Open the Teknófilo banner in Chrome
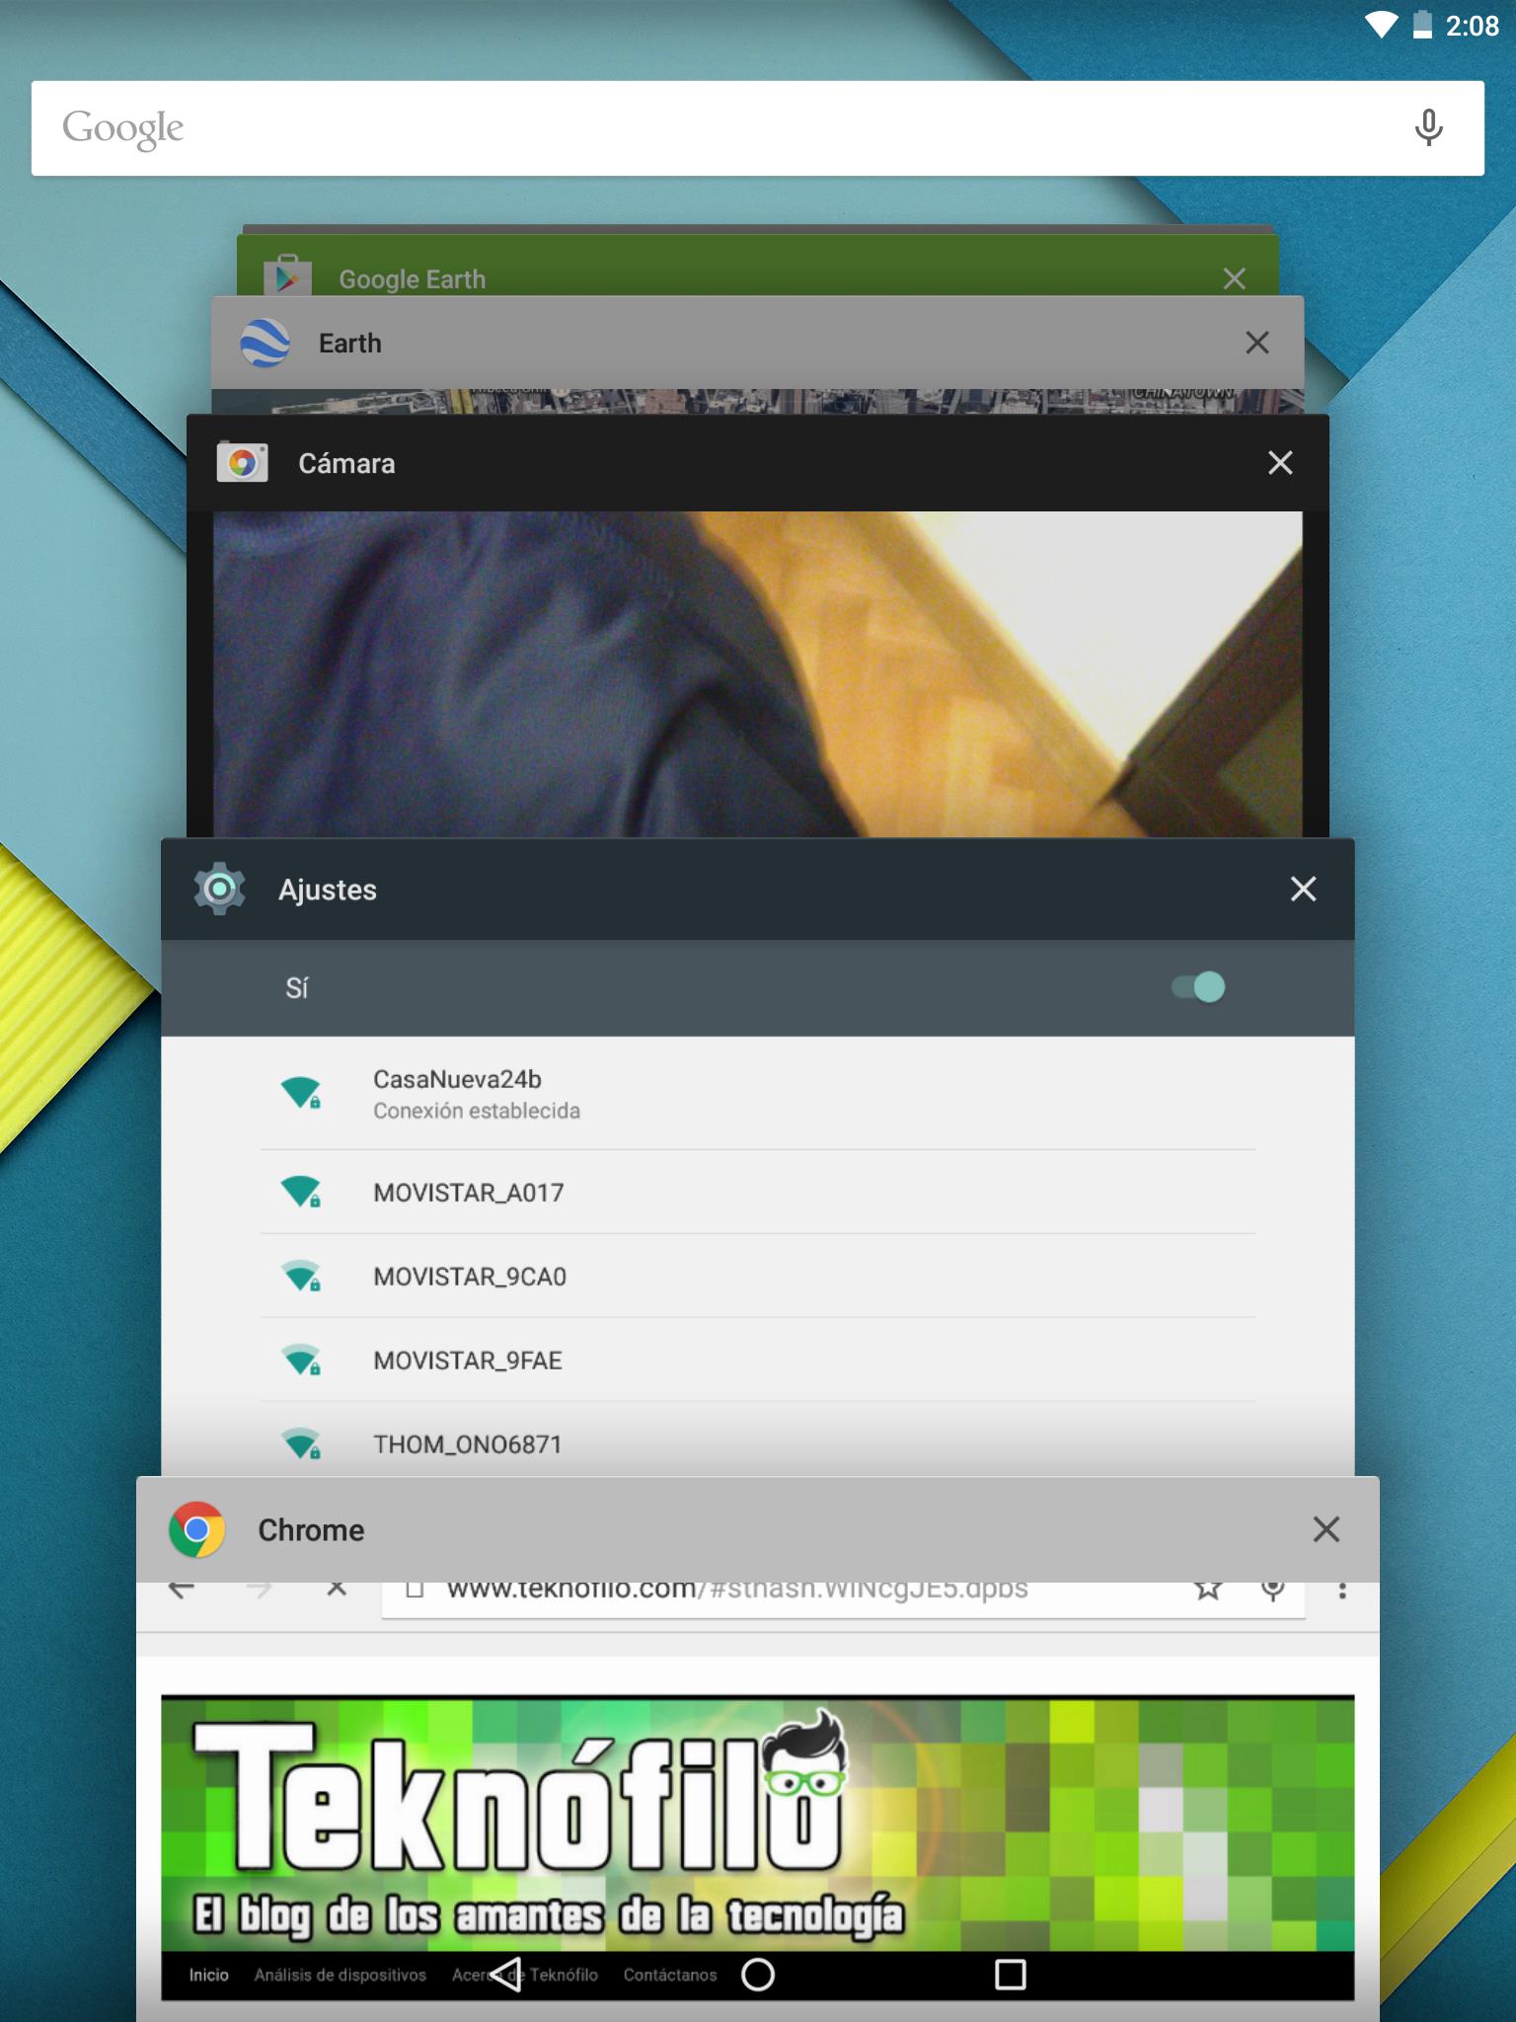 757,1822
